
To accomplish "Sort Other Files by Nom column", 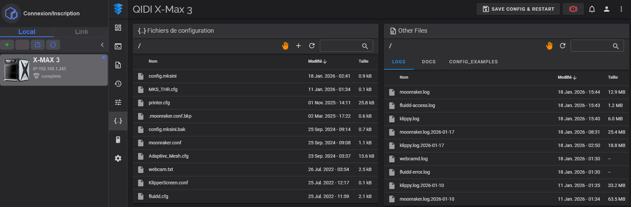I will click(404, 77).
